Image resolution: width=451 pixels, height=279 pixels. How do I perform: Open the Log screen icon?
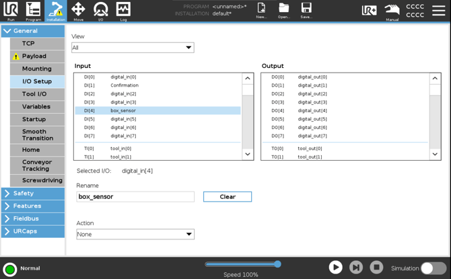coord(123,11)
